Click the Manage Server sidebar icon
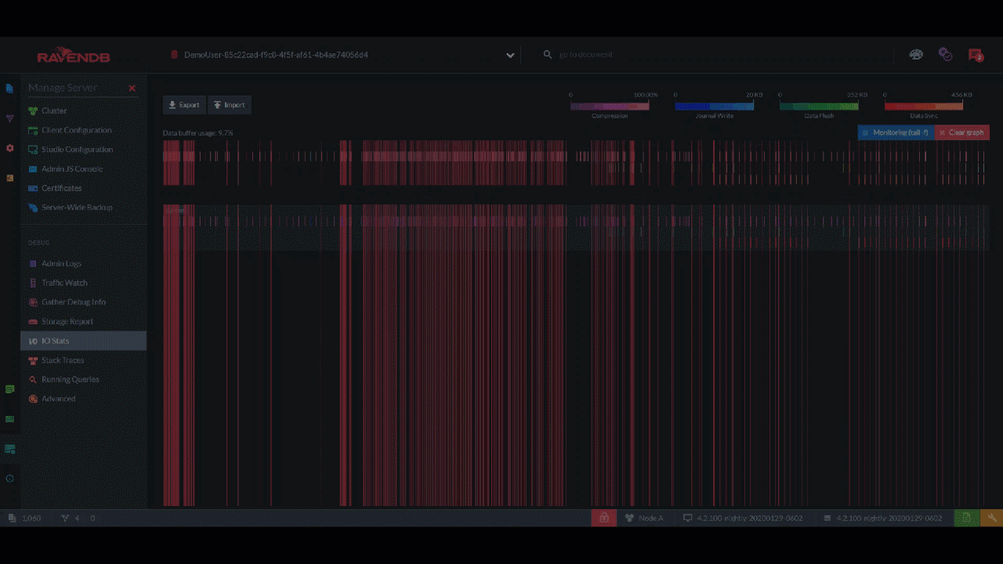This screenshot has width=1003, height=564. click(x=9, y=449)
